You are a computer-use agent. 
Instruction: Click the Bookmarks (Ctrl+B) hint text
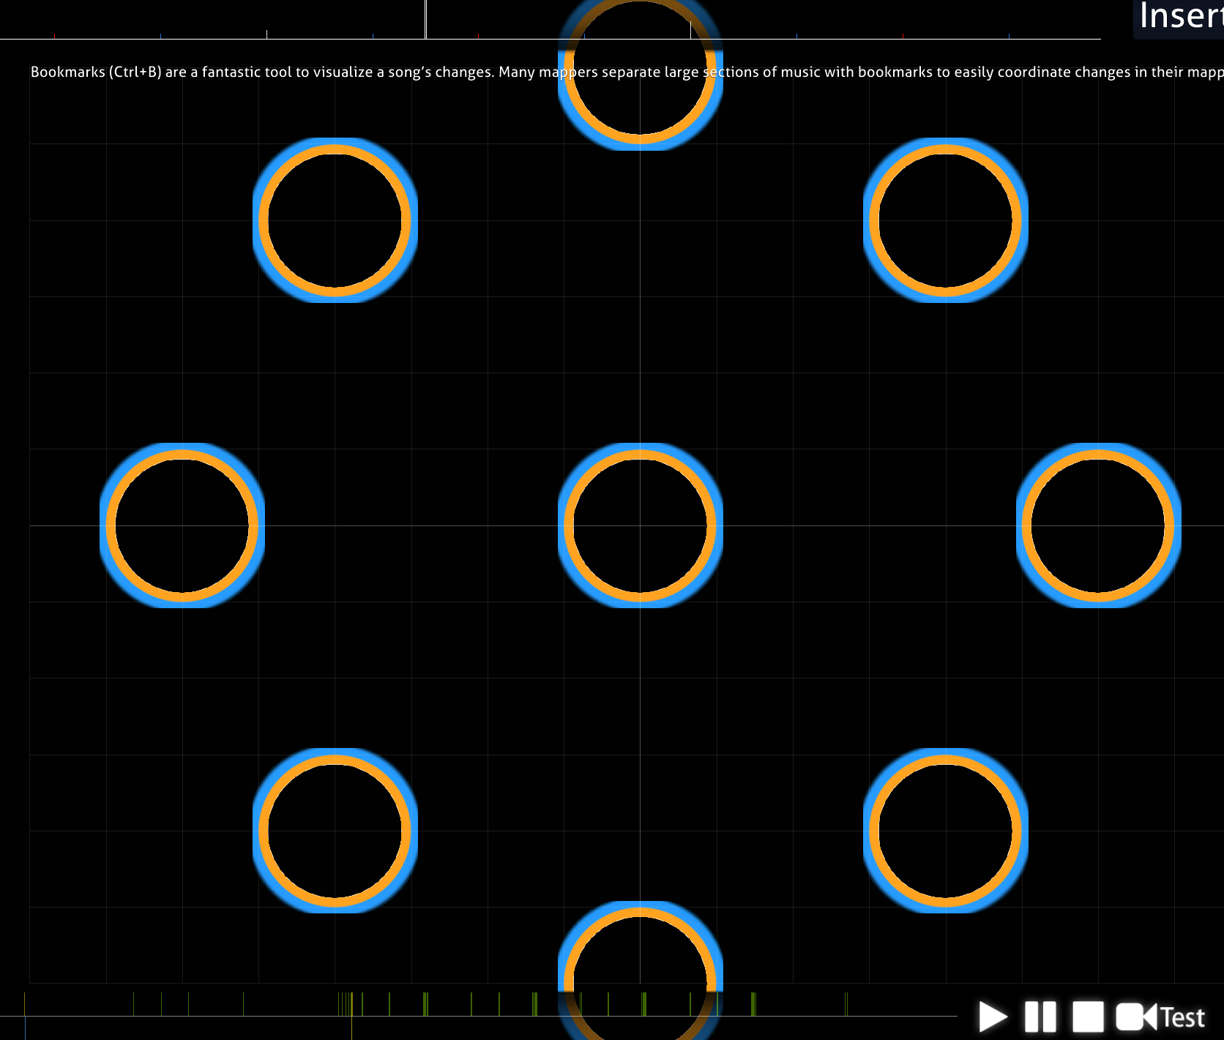point(96,72)
